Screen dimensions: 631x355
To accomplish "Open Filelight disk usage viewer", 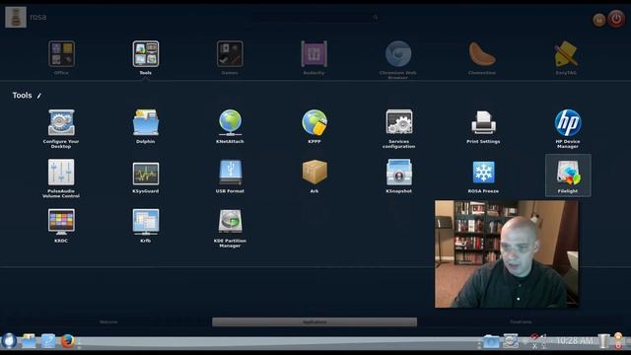I will [568, 176].
